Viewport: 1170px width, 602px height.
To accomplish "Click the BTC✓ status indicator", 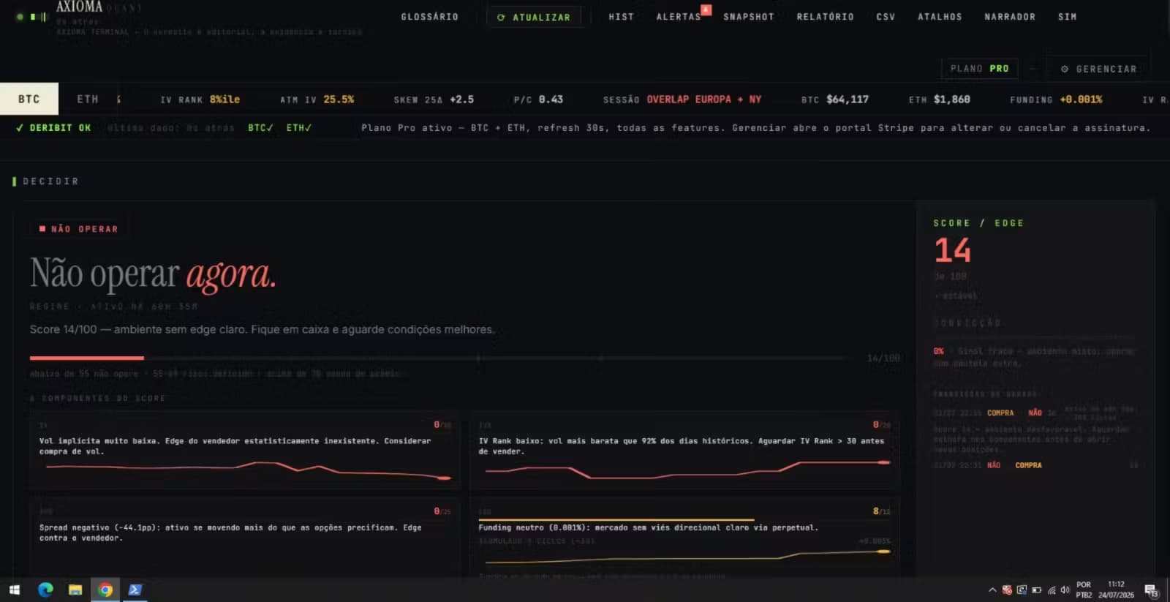I will 260,127.
